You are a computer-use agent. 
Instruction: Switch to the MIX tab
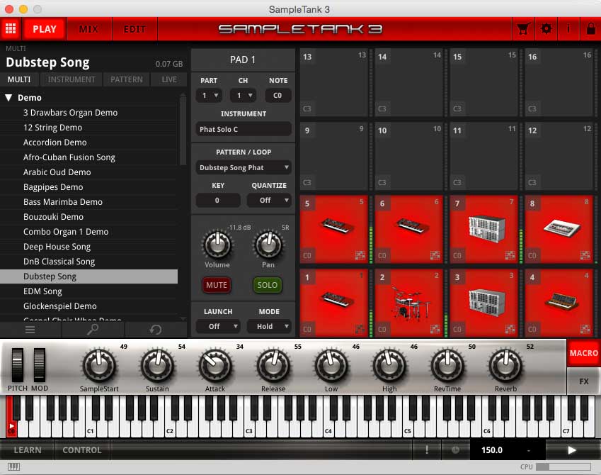click(88, 29)
